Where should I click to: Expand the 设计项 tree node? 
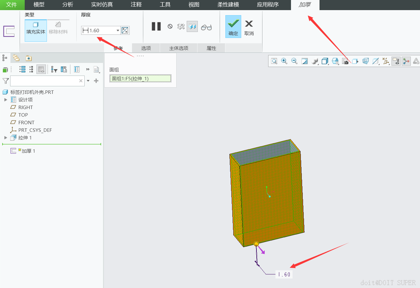pos(5,100)
